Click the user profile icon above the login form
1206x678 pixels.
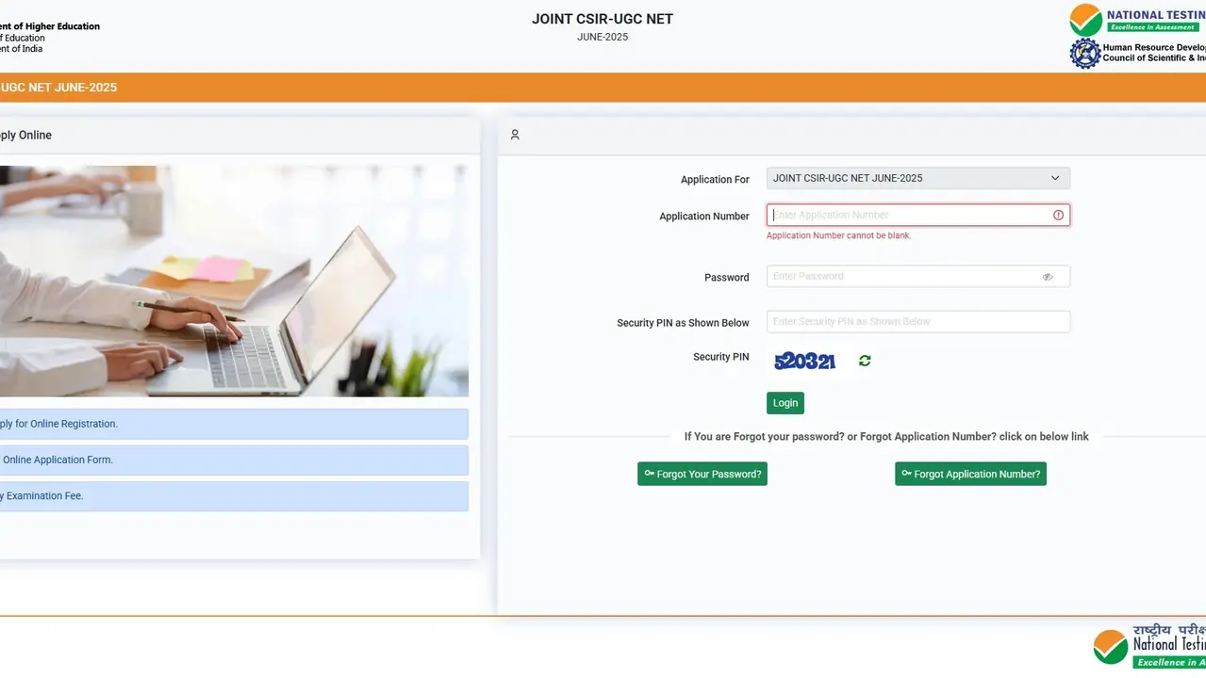pos(514,135)
